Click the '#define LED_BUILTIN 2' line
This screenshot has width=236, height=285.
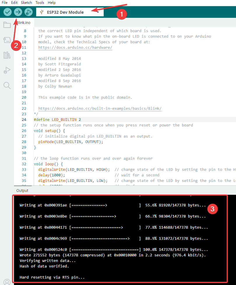(x=57, y=120)
